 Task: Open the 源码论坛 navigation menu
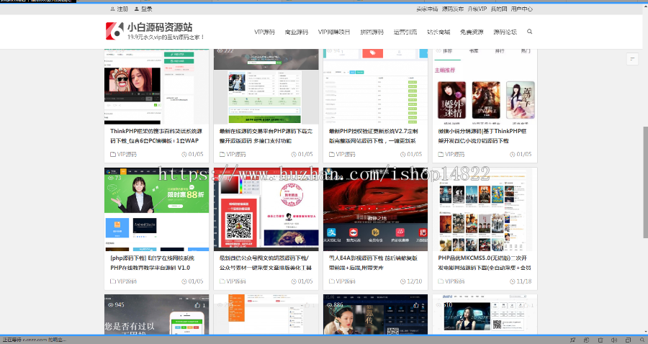coord(505,32)
